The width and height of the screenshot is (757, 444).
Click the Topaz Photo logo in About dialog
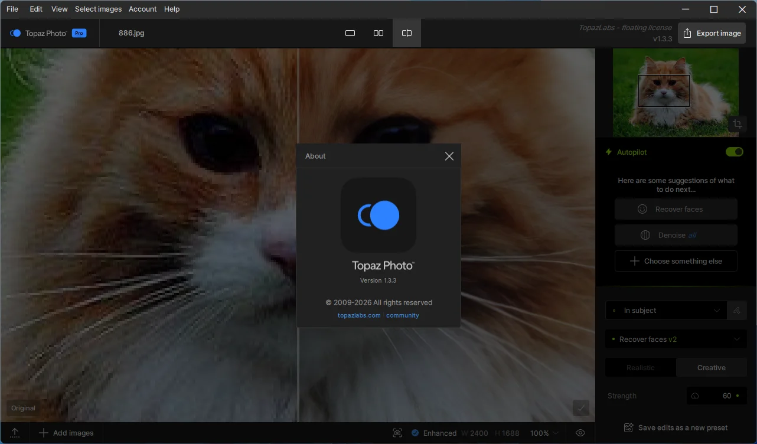click(x=378, y=215)
